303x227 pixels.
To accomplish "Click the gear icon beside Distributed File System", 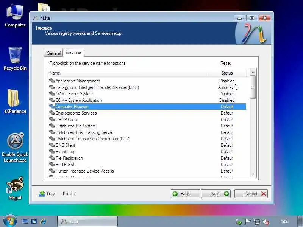I will pyautogui.click(x=52, y=126).
